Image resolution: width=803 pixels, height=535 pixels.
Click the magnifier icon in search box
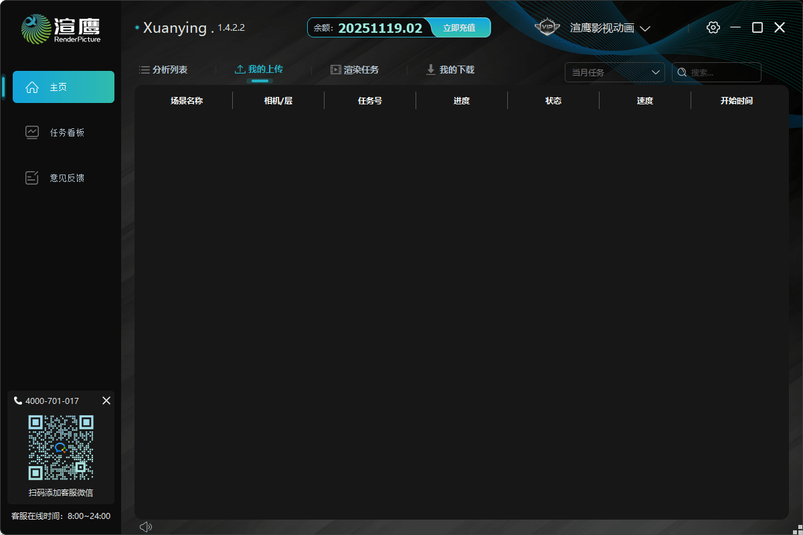click(x=682, y=72)
